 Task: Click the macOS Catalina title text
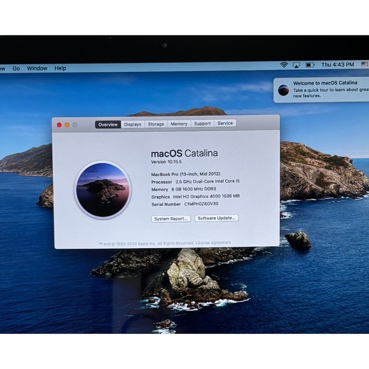(184, 153)
